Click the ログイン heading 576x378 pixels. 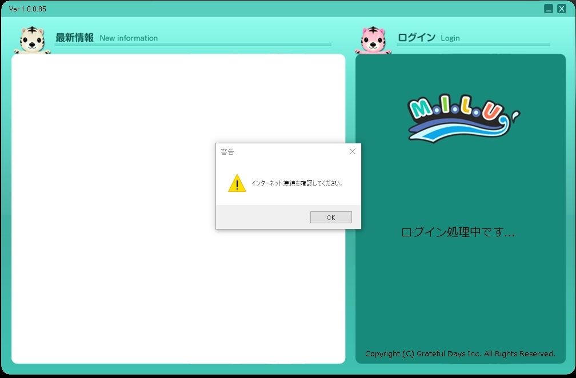(417, 38)
